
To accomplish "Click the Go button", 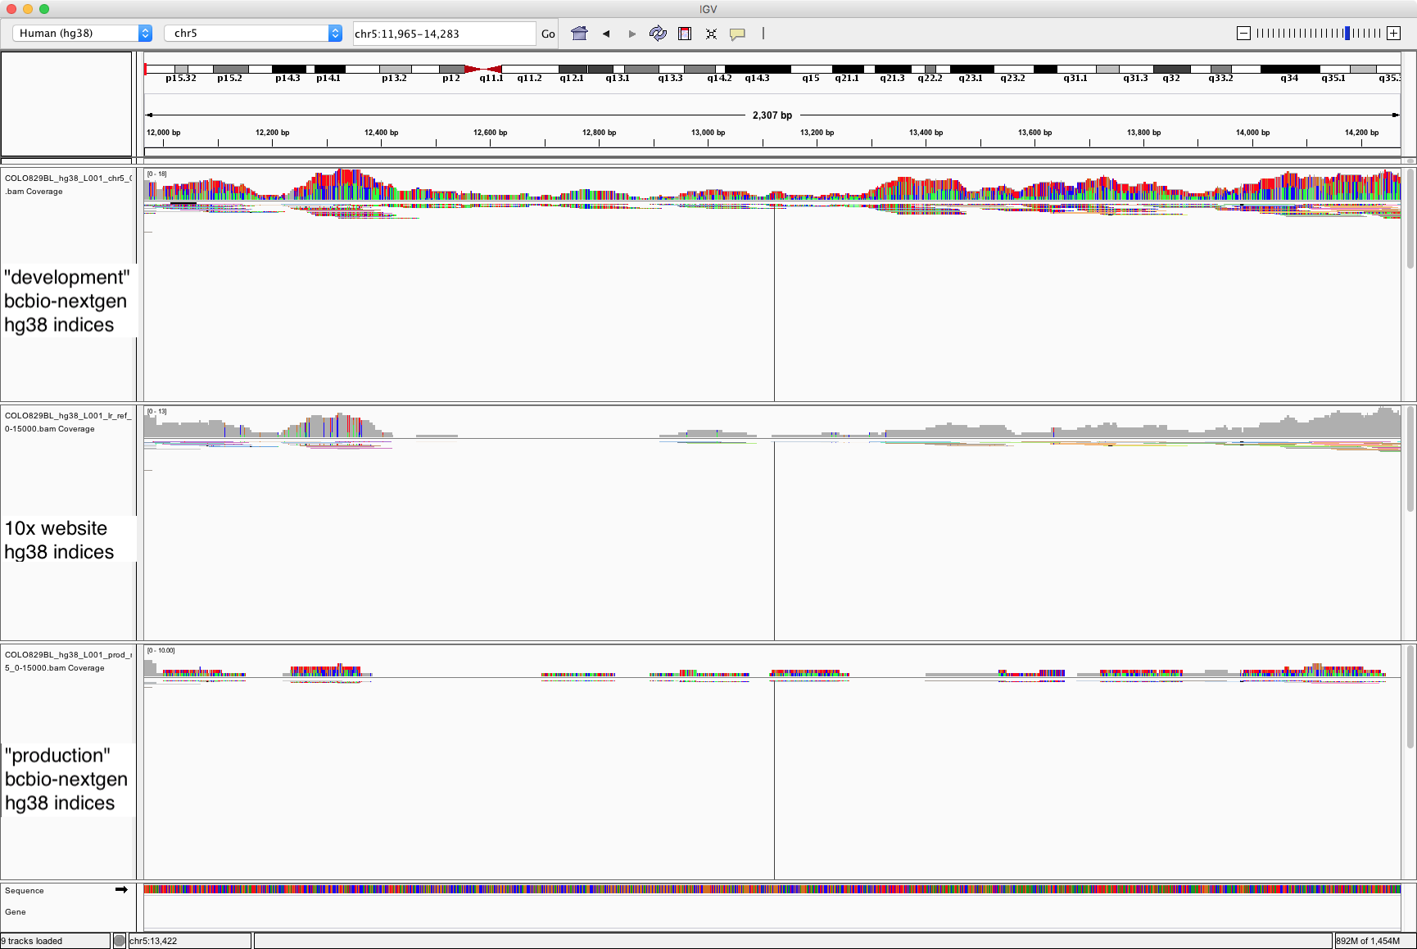I will [547, 34].
